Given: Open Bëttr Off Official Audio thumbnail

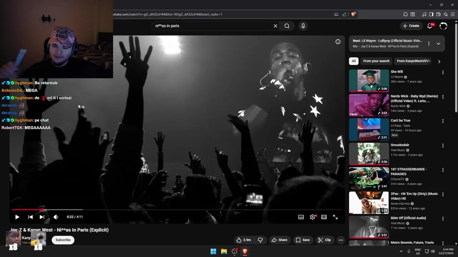Looking at the screenshot, I should pos(369,227).
